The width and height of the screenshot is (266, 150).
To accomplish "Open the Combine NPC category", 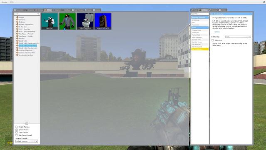I will point(22,20).
